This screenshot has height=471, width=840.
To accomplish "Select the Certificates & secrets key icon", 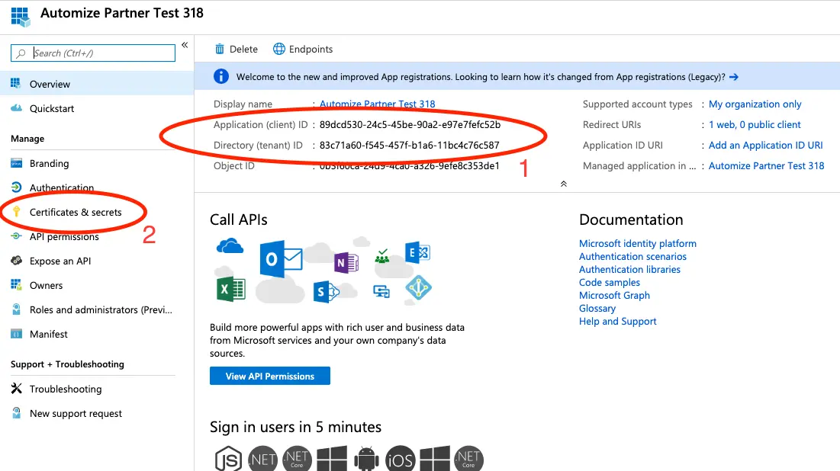I will click(x=17, y=212).
